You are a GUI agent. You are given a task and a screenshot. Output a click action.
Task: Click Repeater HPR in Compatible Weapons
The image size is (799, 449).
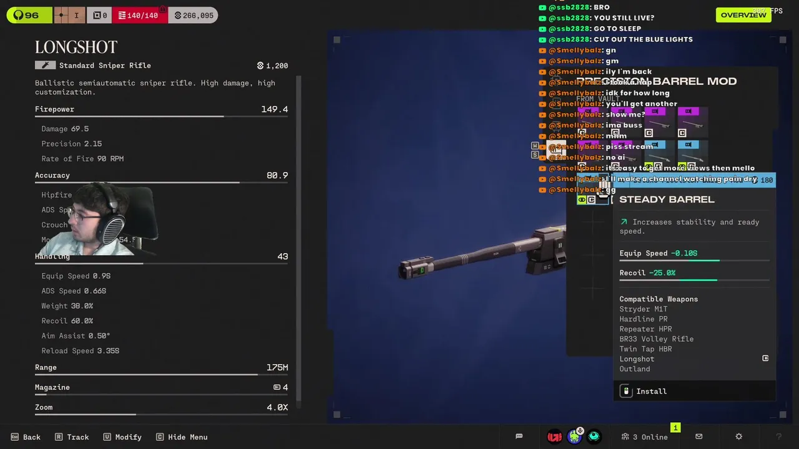[645, 329]
